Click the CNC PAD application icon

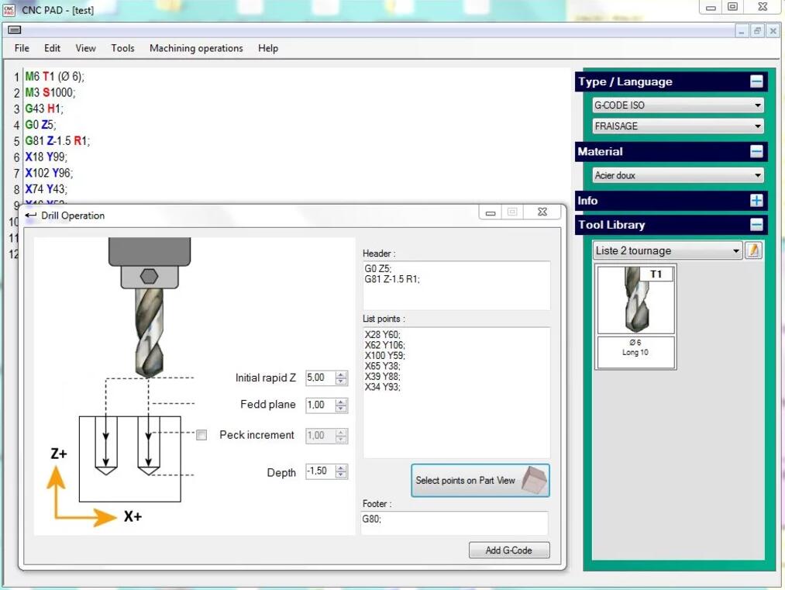tap(9, 9)
